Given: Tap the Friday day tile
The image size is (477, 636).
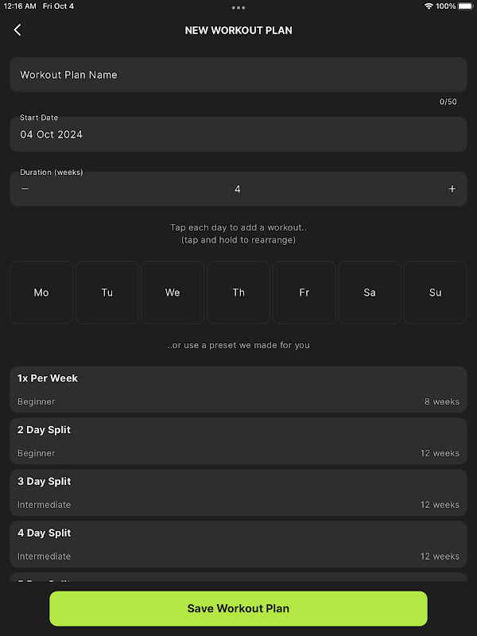Looking at the screenshot, I should (304, 293).
